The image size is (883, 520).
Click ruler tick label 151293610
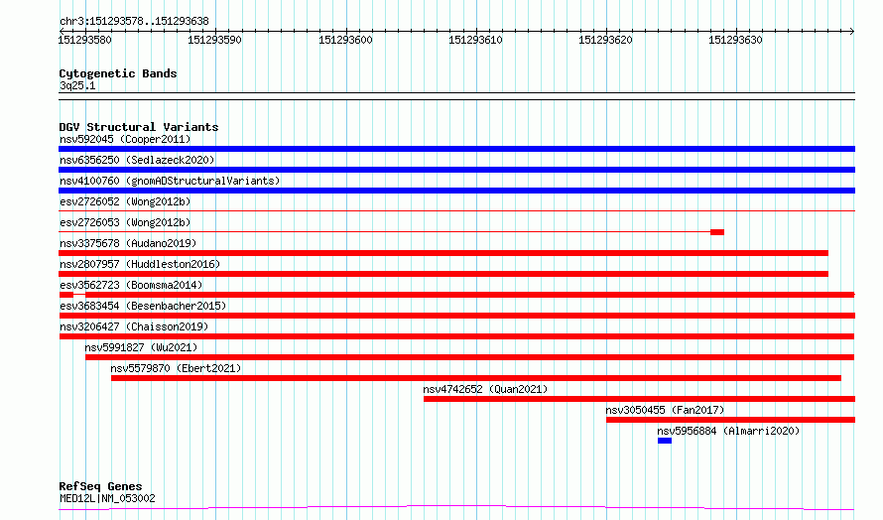[x=475, y=40]
